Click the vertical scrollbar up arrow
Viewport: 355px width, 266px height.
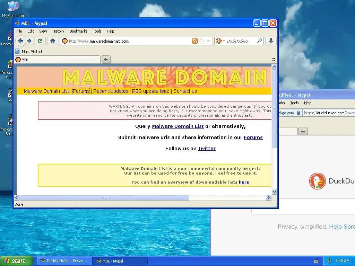[x=274, y=66]
